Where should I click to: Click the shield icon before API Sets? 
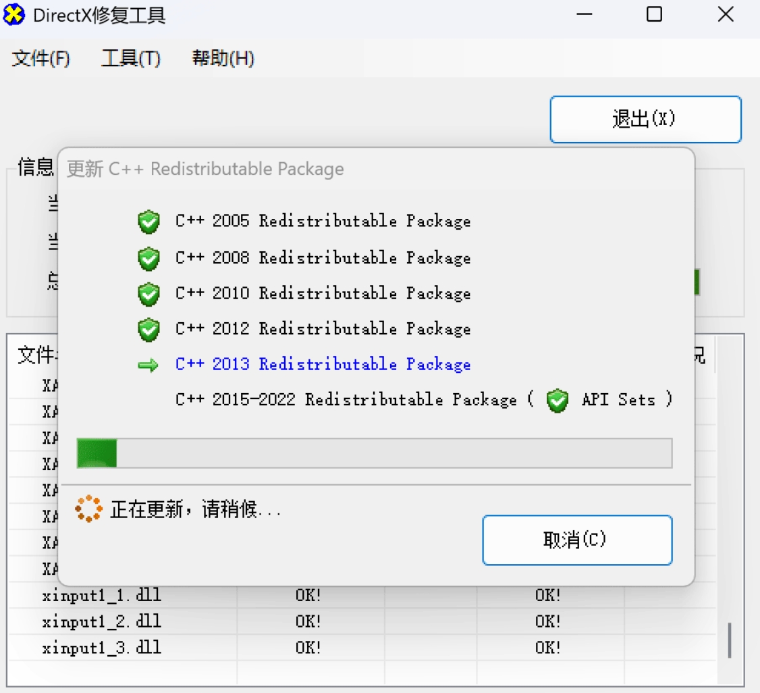558,401
